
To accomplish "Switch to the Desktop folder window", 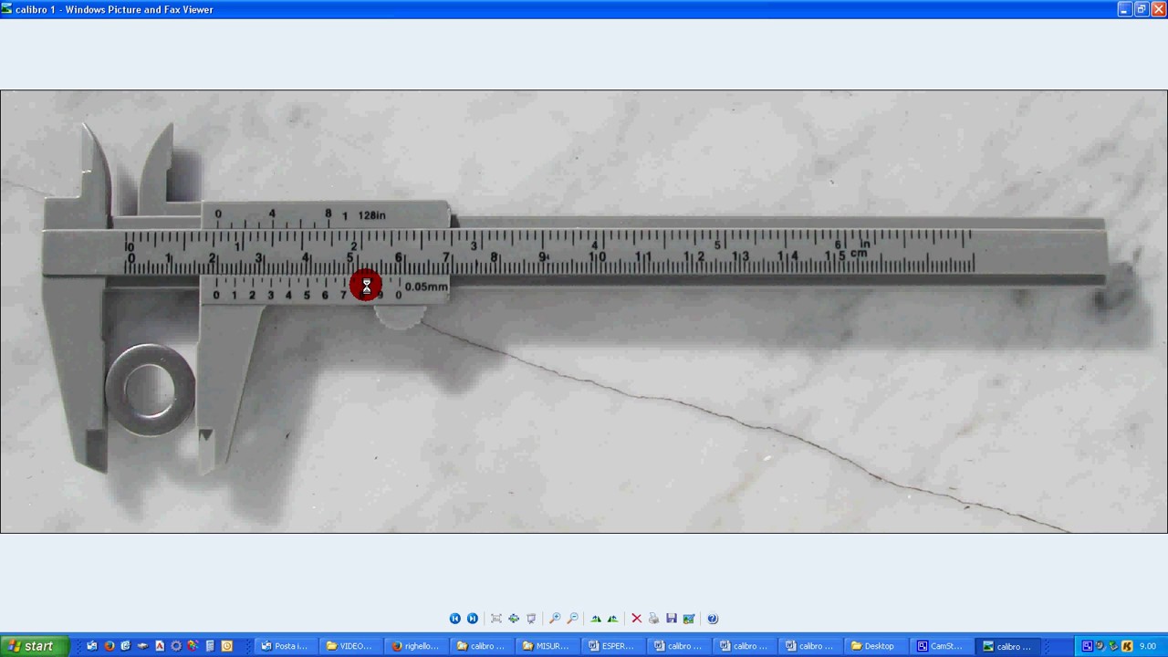I will coord(876,646).
